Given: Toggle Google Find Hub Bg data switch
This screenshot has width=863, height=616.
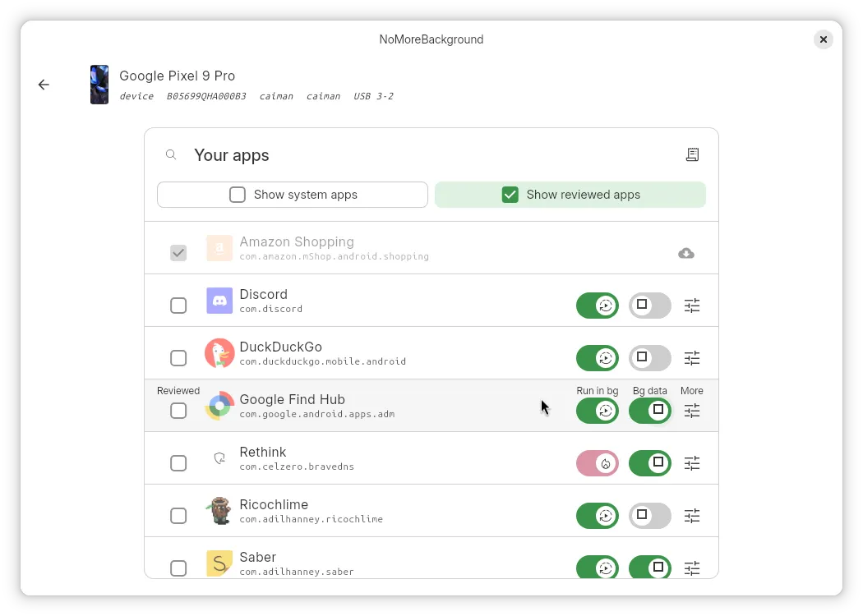Looking at the screenshot, I should point(650,411).
